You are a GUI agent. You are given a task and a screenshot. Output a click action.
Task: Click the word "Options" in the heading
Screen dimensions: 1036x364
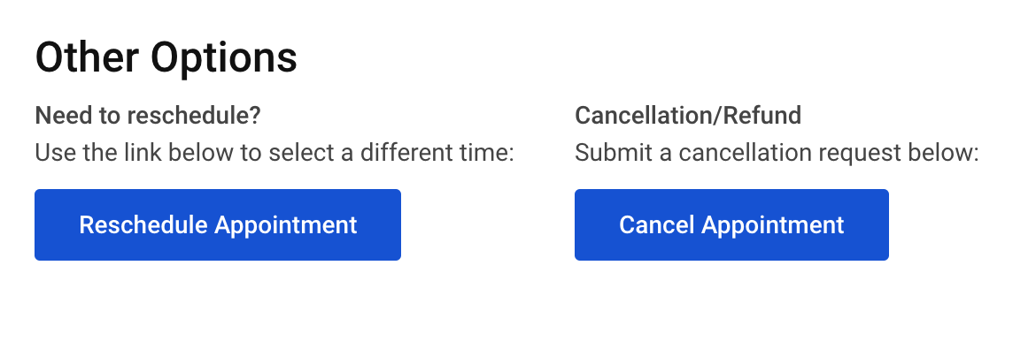click(x=224, y=58)
